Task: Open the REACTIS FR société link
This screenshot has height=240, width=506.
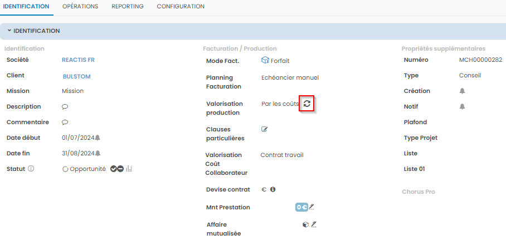Action: coord(79,60)
